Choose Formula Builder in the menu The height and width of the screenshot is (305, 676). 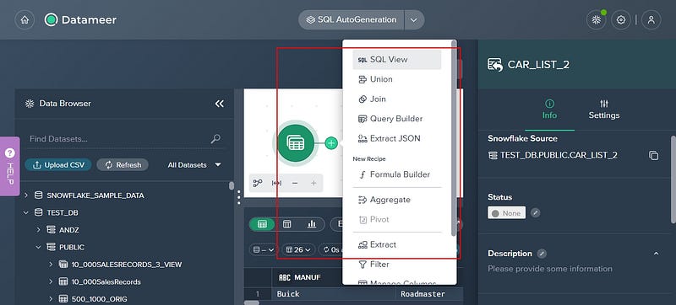coord(397,175)
